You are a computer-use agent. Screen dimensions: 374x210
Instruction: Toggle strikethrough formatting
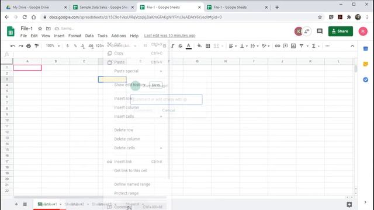(181, 45)
